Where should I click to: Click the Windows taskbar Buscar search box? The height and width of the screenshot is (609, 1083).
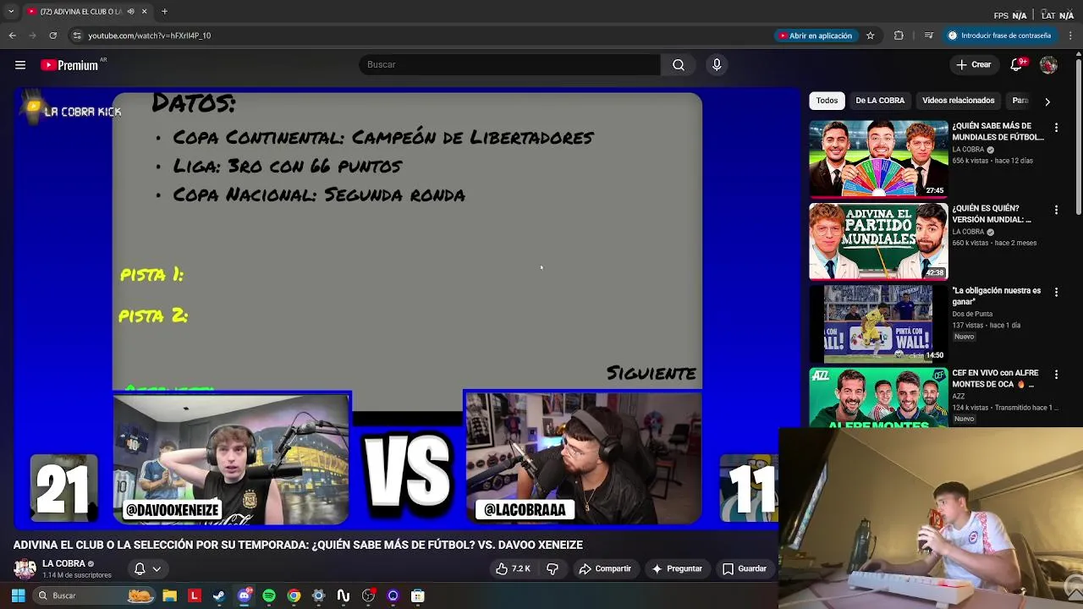(x=93, y=595)
